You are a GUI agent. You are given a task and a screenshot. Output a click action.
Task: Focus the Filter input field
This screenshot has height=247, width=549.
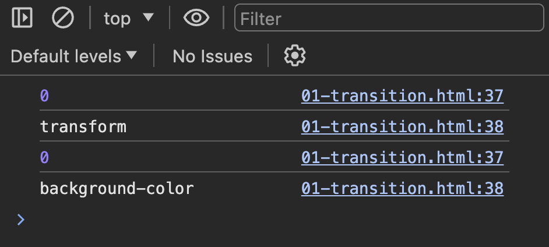coord(389,19)
